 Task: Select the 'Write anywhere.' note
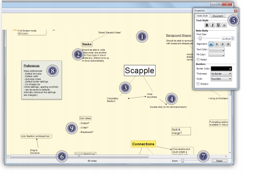(152, 95)
